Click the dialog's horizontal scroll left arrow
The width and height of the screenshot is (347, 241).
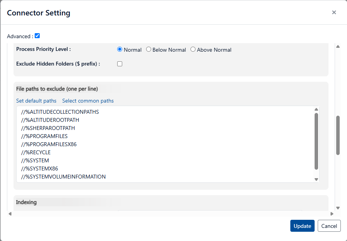(x=10, y=214)
